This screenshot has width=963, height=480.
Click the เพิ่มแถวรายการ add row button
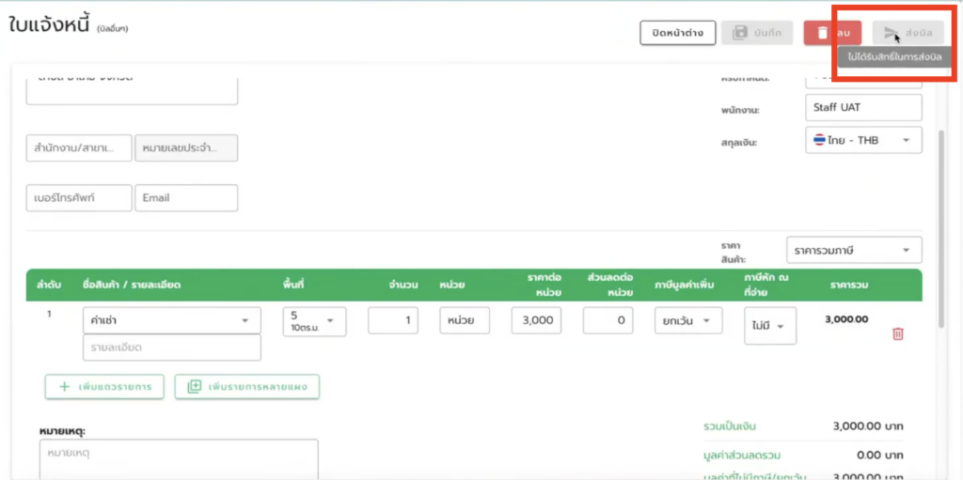point(104,386)
